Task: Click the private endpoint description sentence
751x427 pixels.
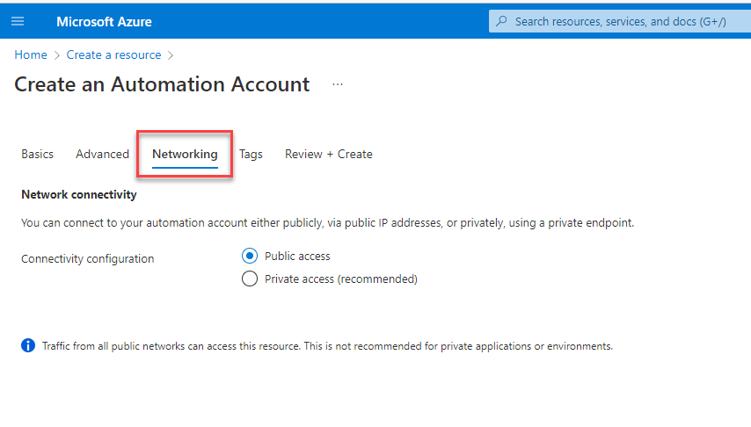Action: [328, 223]
